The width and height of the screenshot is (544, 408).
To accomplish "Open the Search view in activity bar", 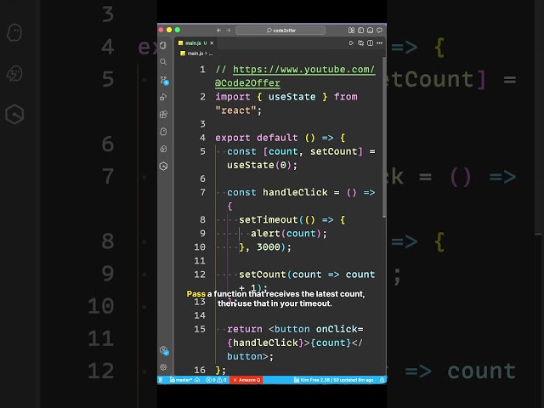I will 163,62.
